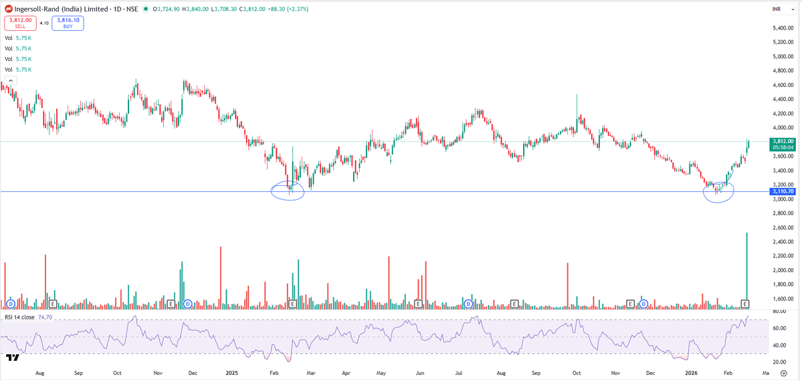Viewport: 802px width, 381px height.
Task: Open the earnings marker in August 2024
Action: tap(53, 303)
